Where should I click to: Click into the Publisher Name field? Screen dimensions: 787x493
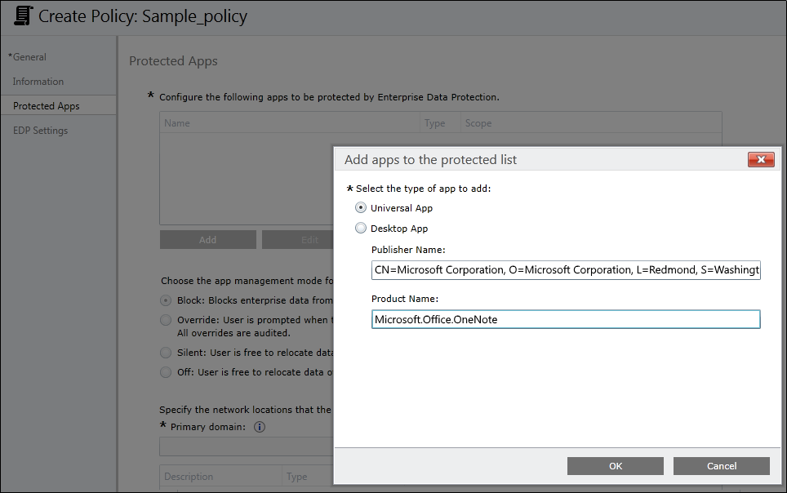(x=565, y=270)
